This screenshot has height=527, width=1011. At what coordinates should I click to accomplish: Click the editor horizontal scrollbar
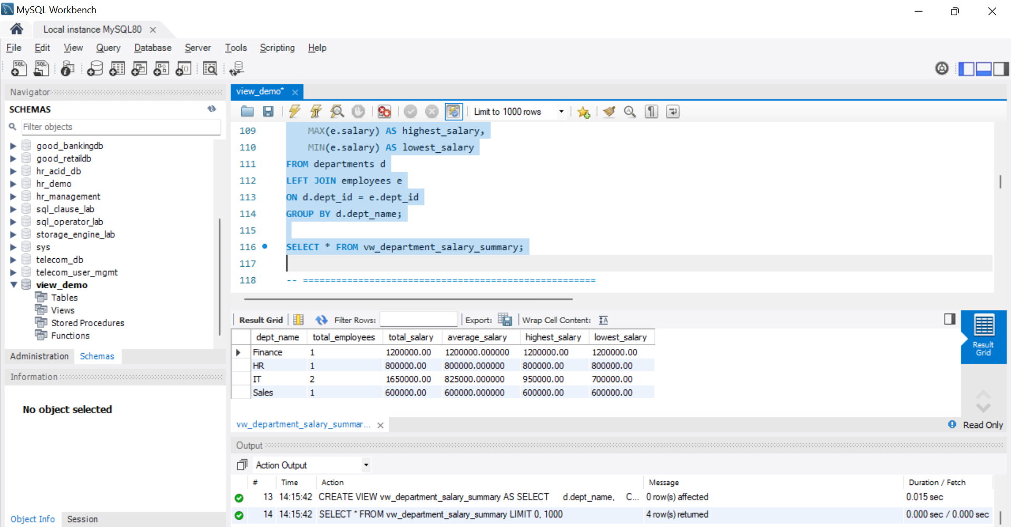[x=408, y=299]
